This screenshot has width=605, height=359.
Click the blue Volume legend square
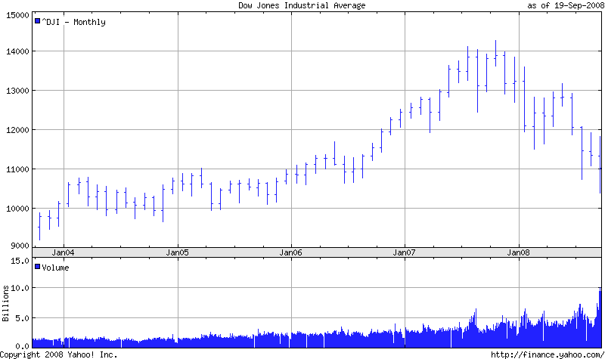(x=37, y=267)
